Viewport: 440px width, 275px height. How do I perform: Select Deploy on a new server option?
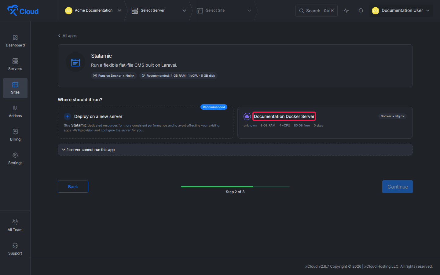pyautogui.click(x=145, y=123)
